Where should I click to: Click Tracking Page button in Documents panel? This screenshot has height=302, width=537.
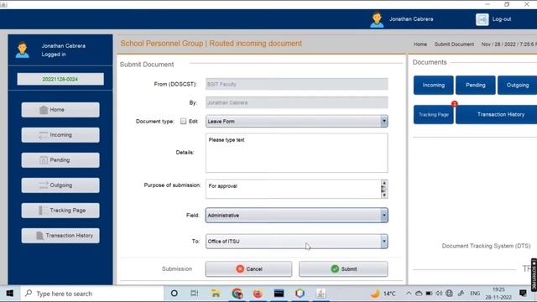pos(433,115)
